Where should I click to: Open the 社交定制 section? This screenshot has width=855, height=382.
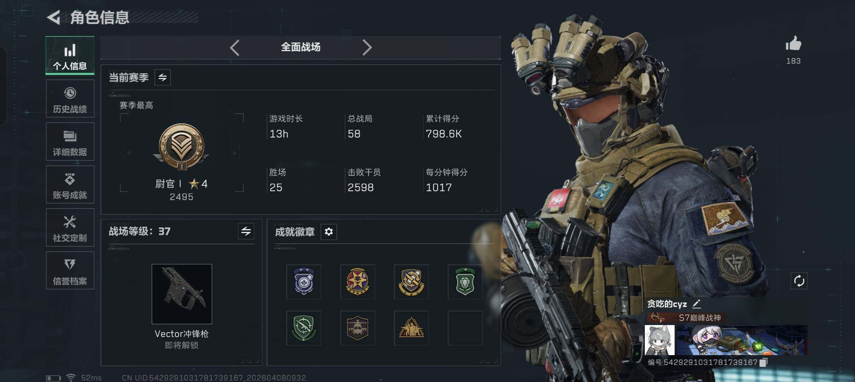point(70,227)
